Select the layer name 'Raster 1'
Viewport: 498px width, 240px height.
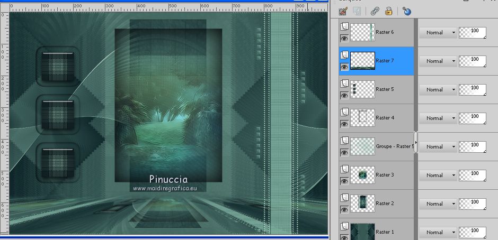(385, 232)
